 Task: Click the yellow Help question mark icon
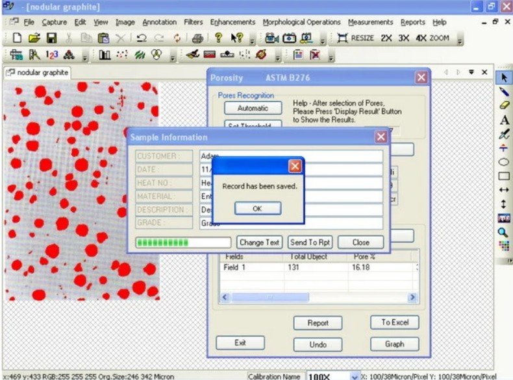point(218,38)
